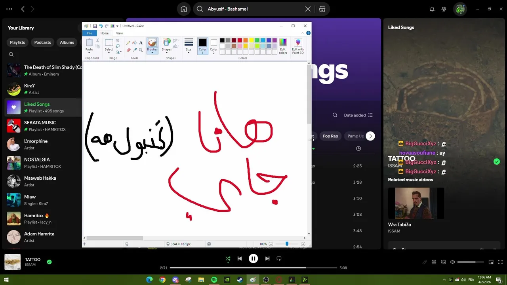Image resolution: width=507 pixels, height=285 pixels.
Task: Go to Spotify Home
Action: (184, 9)
